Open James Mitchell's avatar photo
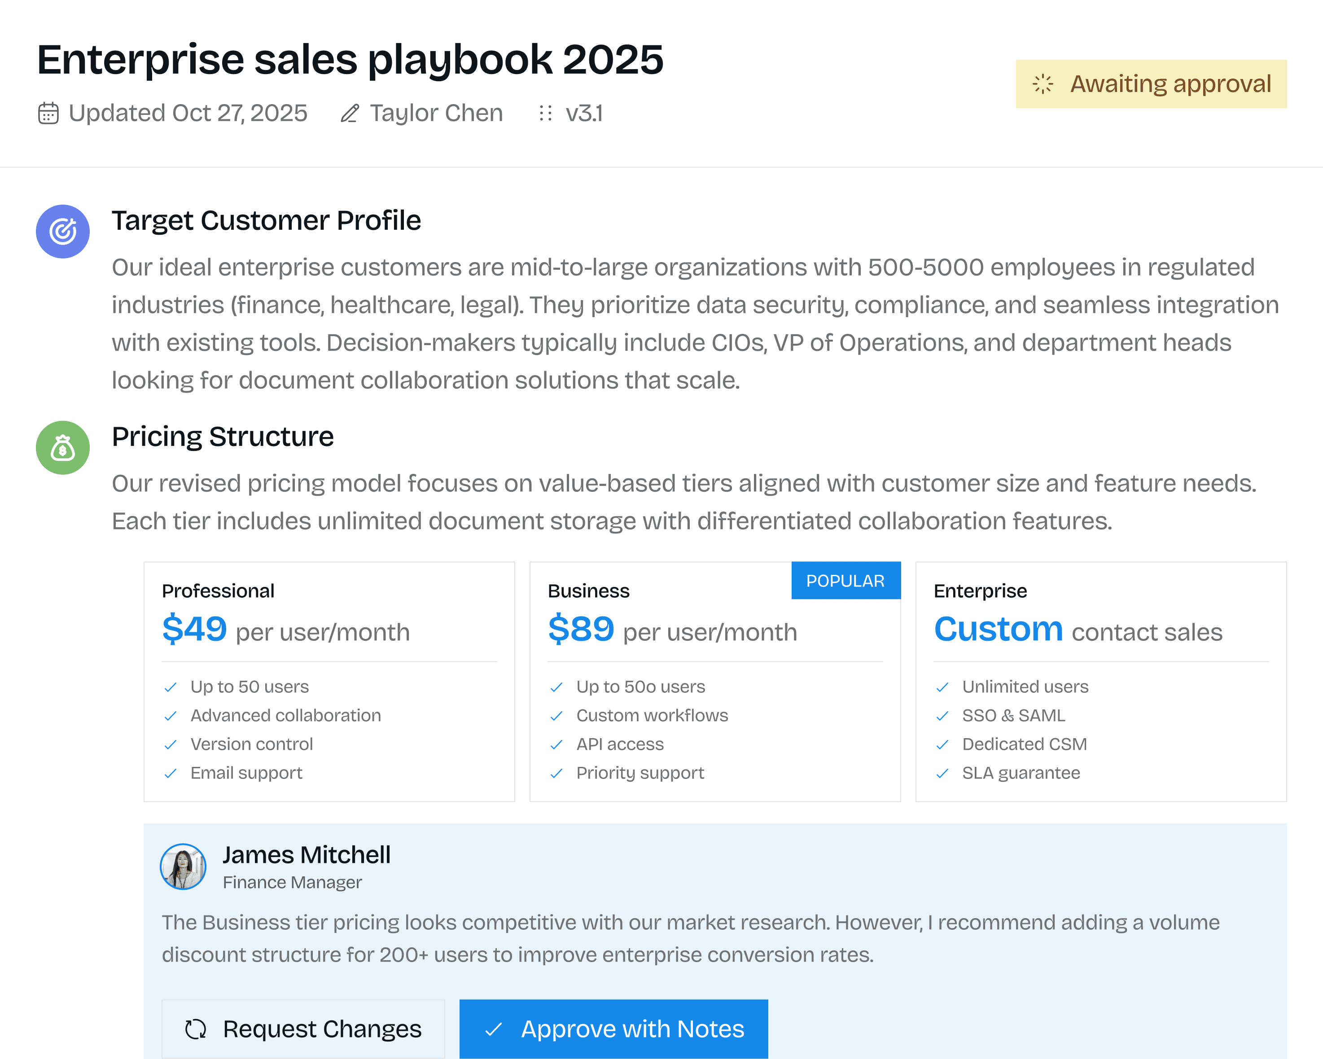The image size is (1323, 1059). pyautogui.click(x=183, y=866)
